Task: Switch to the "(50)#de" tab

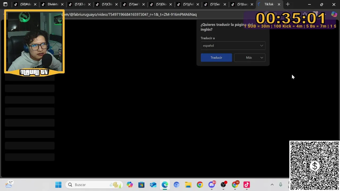Action: [25, 4]
